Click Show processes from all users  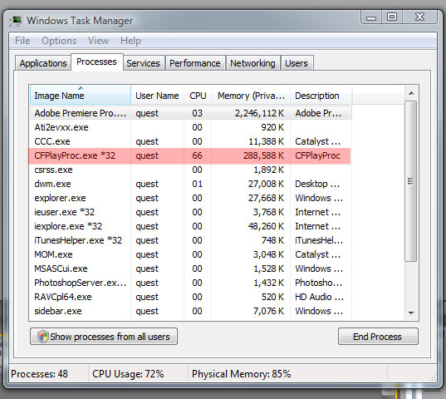pos(104,337)
